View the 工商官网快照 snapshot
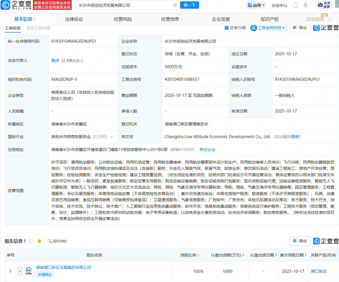 (268, 28)
